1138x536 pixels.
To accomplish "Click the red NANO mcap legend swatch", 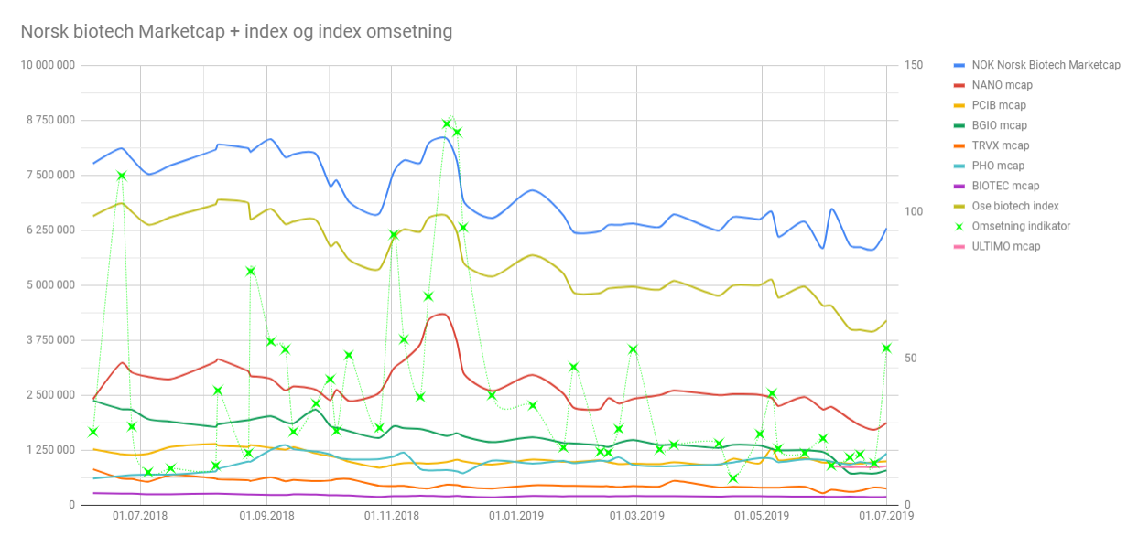I will click(959, 85).
